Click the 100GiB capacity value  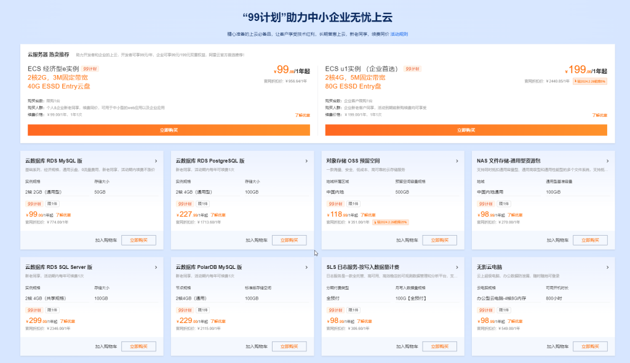[553, 192]
